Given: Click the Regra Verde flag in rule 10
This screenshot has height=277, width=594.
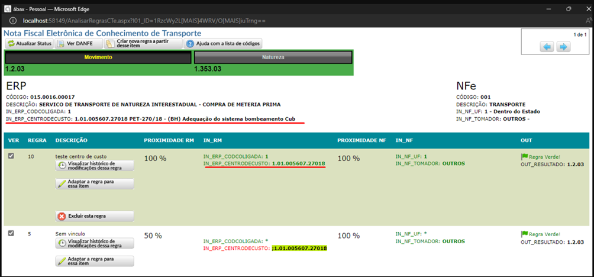Looking at the screenshot, I should (524, 156).
